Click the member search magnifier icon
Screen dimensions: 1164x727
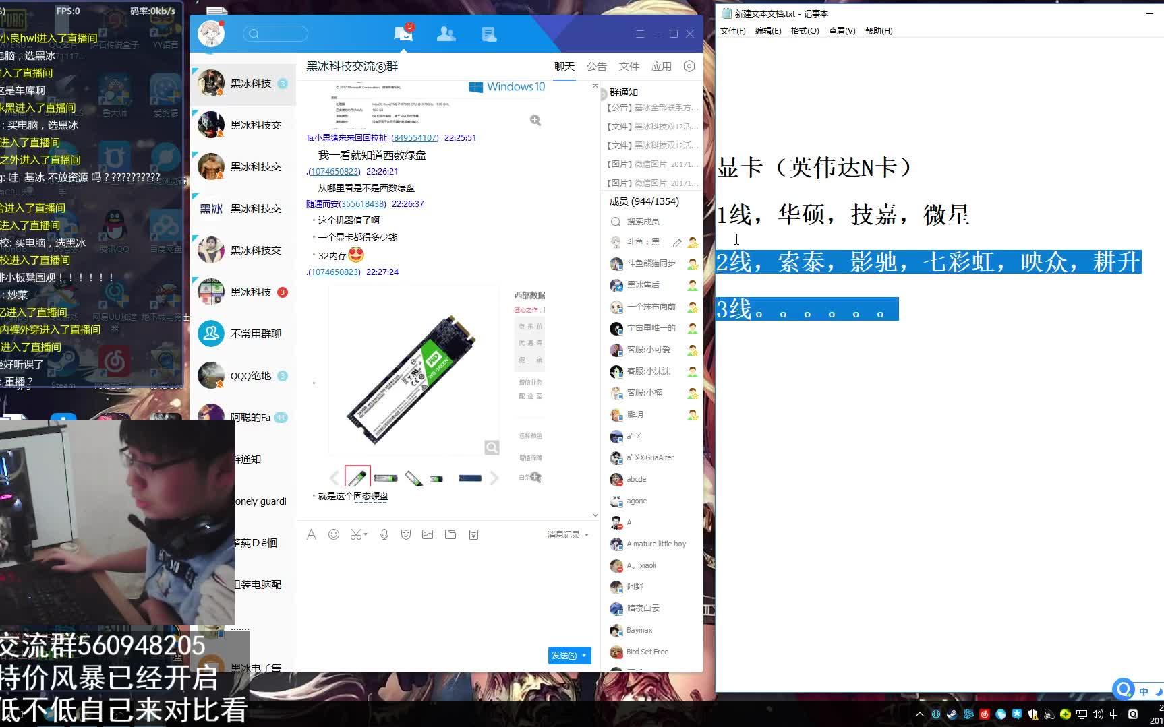[615, 222]
